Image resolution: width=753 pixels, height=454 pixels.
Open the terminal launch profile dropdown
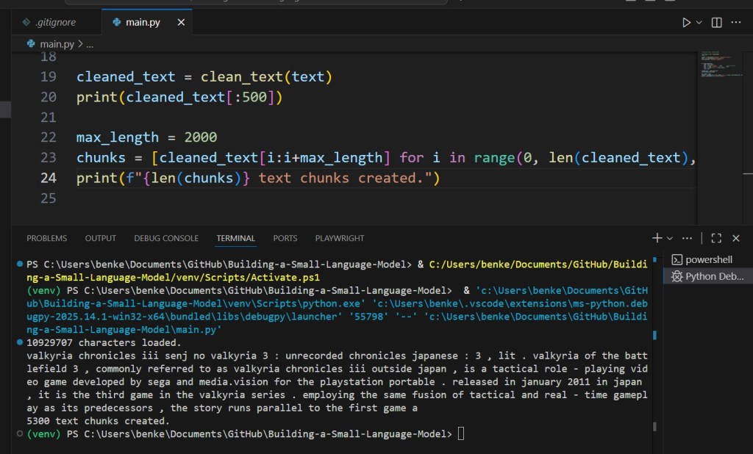[x=669, y=238]
